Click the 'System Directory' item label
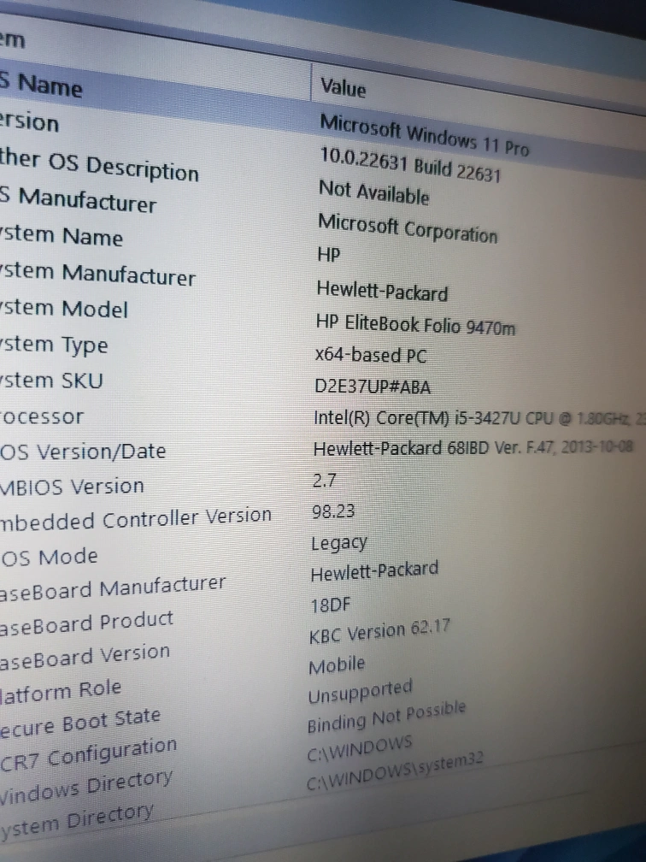 coord(77,823)
